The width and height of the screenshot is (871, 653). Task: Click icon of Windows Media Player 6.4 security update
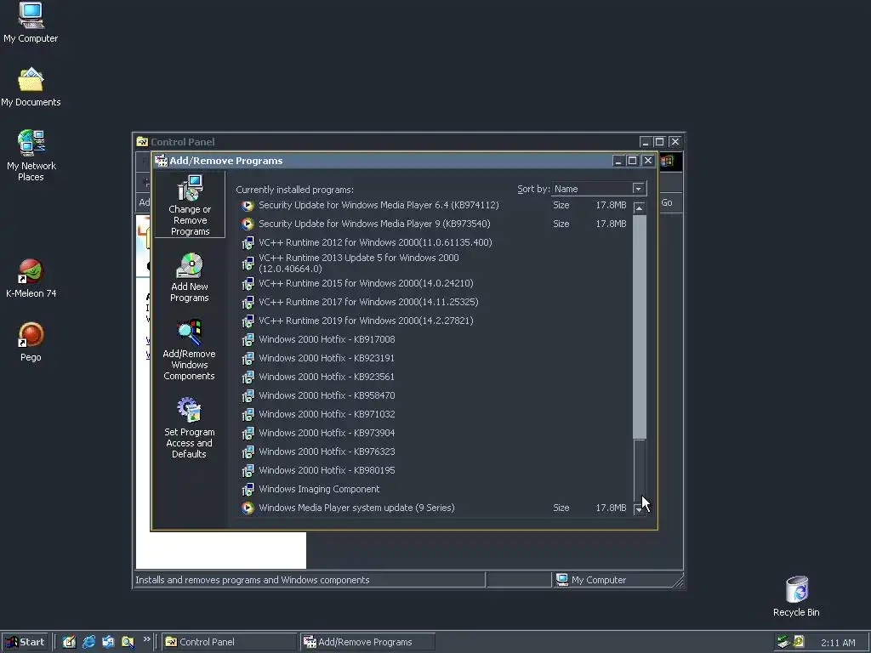[248, 206]
